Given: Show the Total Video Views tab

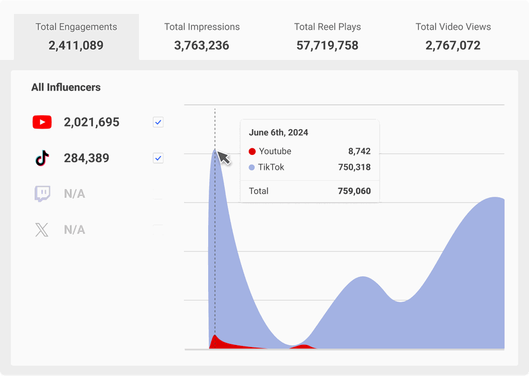Looking at the screenshot, I should [453, 37].
